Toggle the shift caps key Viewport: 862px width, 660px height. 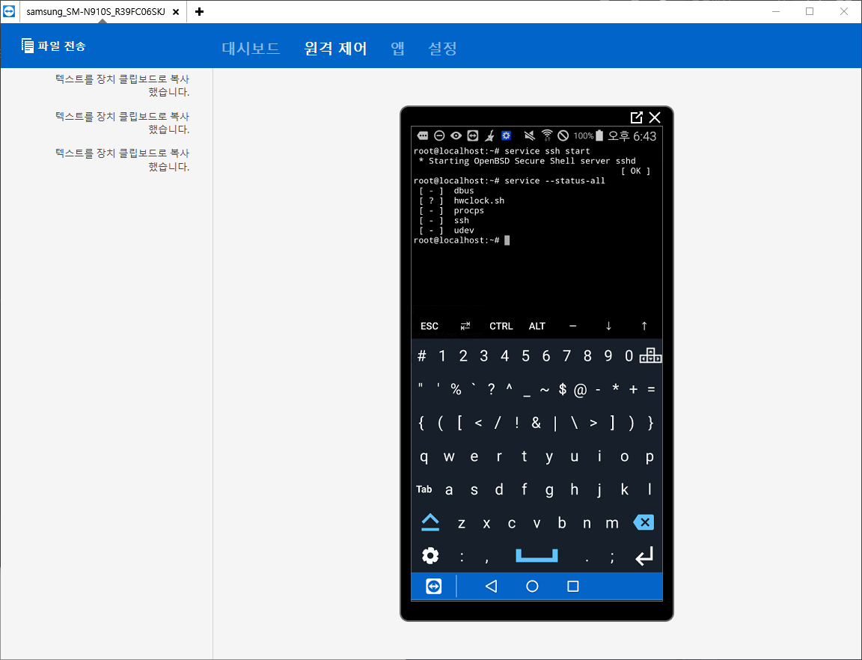click(430, 522)
